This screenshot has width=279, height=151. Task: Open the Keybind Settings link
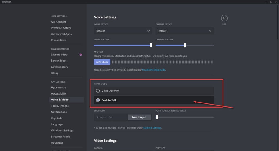tap(152, 128)
